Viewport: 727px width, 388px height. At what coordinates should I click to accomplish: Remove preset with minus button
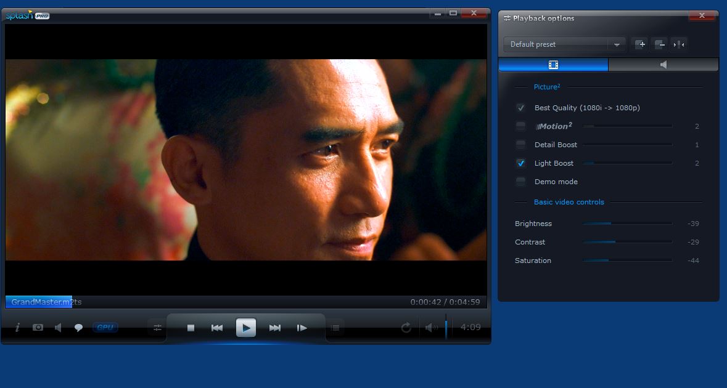tap(660, 44)
